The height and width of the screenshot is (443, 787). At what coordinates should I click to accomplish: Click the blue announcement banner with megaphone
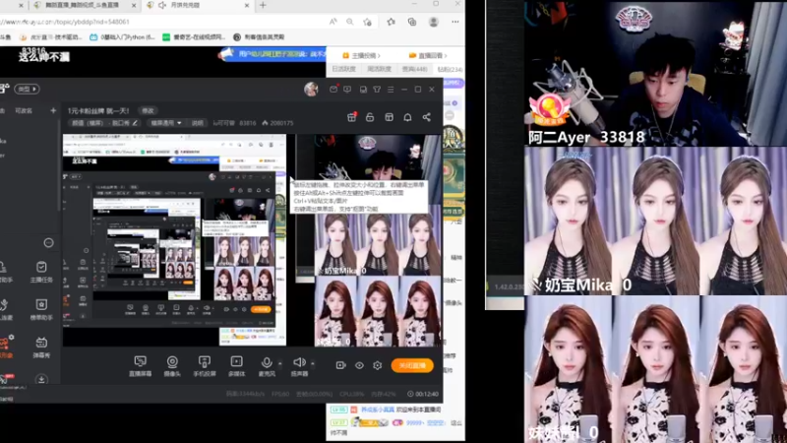tap(272, 54)
